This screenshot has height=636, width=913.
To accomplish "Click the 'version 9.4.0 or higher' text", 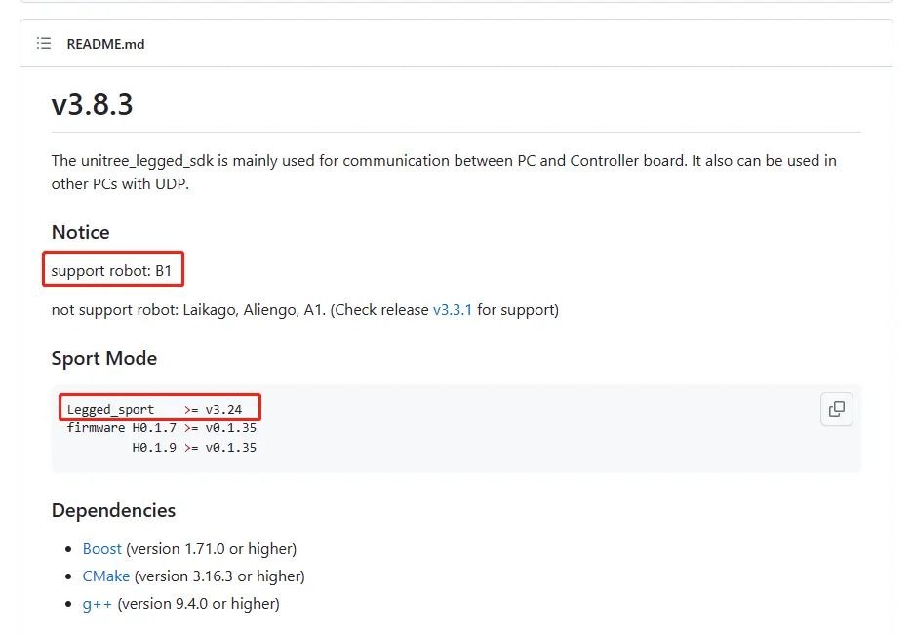I will (x=199, y=604).
